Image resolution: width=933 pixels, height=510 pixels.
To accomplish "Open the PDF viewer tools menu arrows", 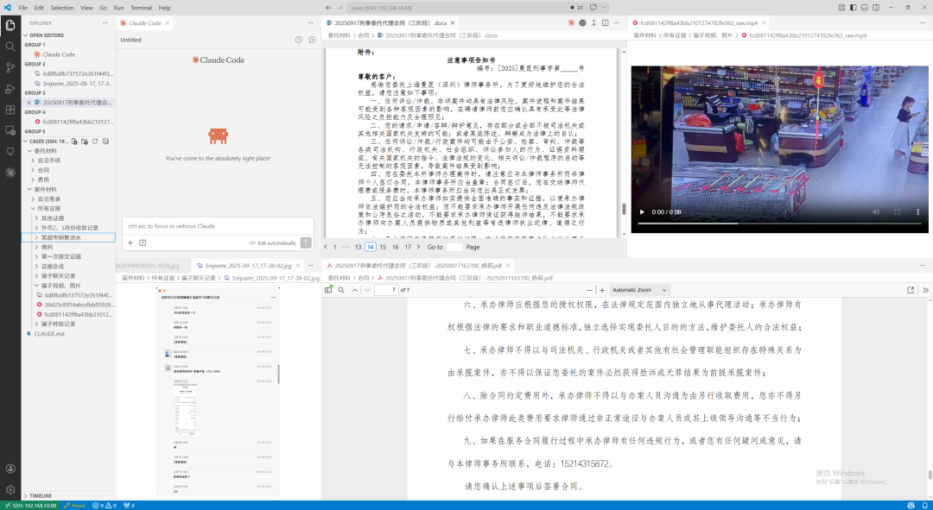I will point(925,290).
